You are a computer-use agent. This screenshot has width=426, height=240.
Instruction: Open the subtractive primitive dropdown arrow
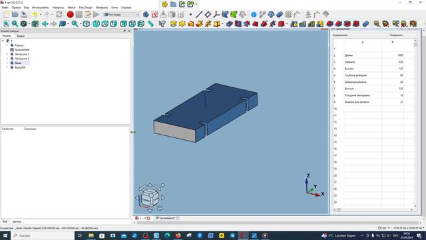tap(287, 24)
